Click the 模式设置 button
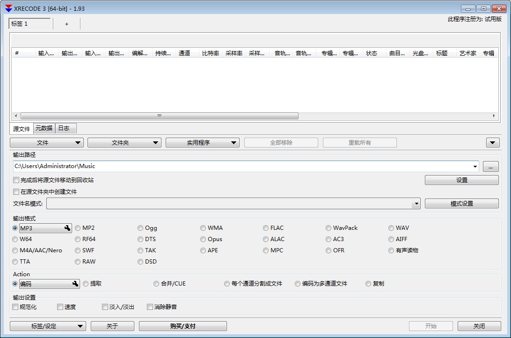Viewport: 511px width, 338px height. coord(461,204)
